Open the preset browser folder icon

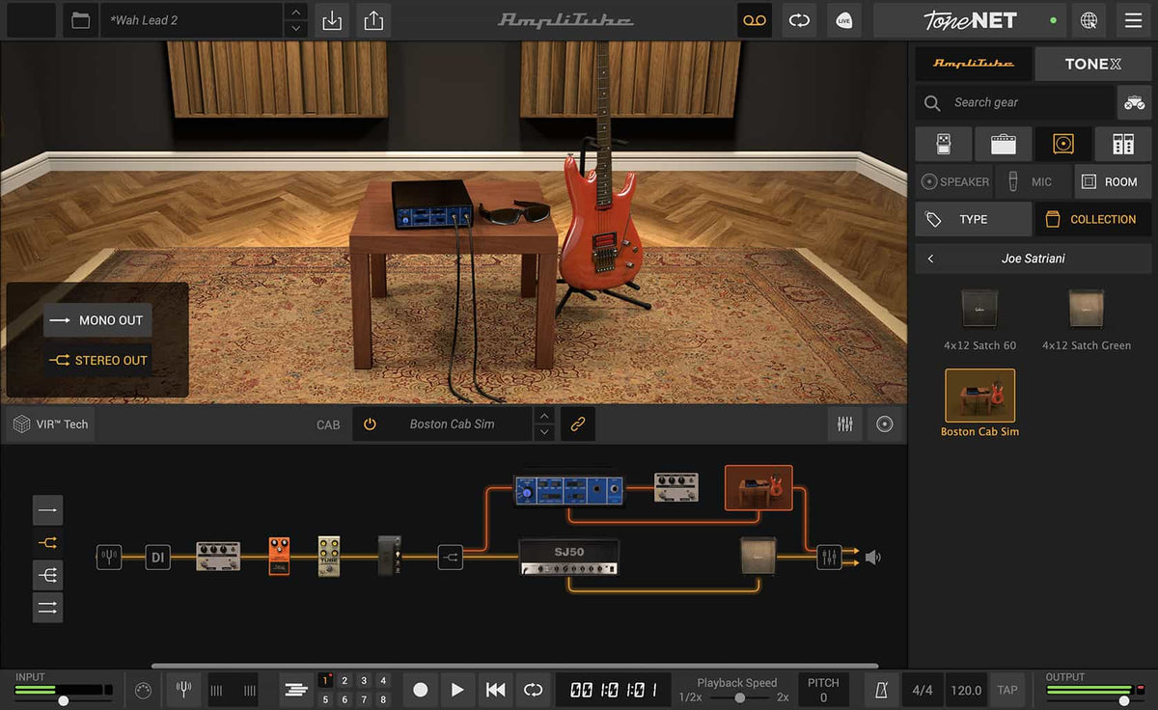[81, 20]
